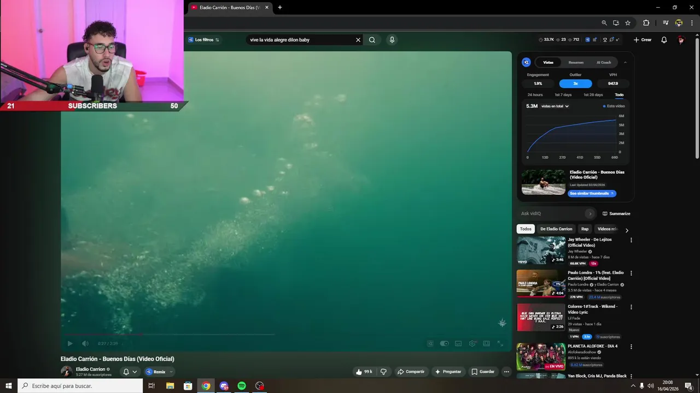This screenshot has height=393, width=700.
Task: Open the Spotify icon in the taskbar
Action: [x=242, y=386]
